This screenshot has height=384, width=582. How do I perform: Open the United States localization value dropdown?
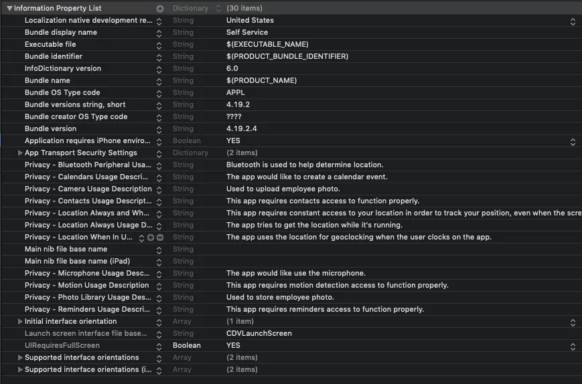click(x=573, y=21)
